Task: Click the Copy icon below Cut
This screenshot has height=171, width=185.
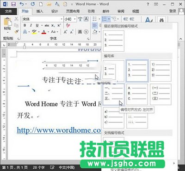Action: [16, 25]
